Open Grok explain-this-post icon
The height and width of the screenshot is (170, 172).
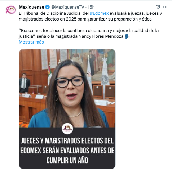pyautogui.click(x=158, y=7)
